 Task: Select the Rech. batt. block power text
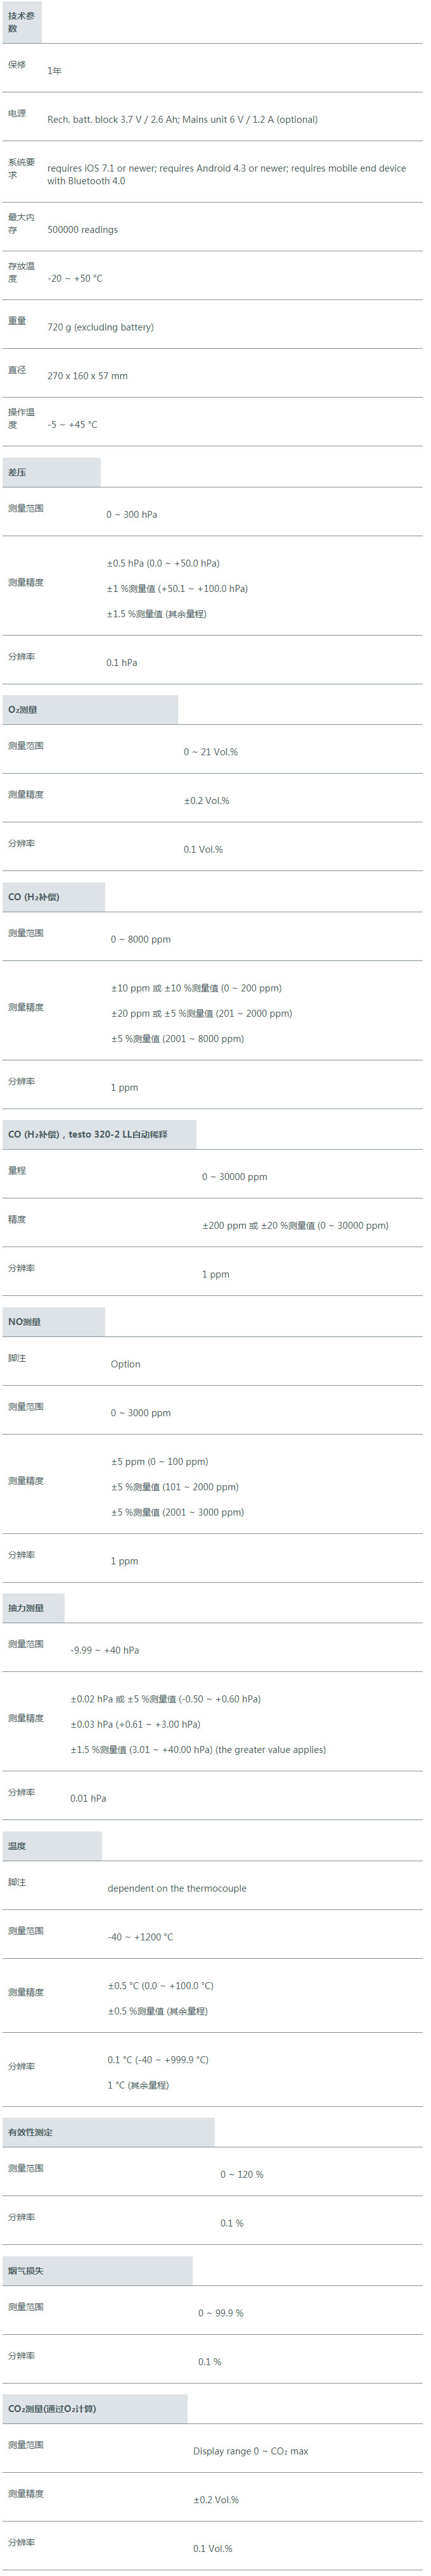(183, 120)
